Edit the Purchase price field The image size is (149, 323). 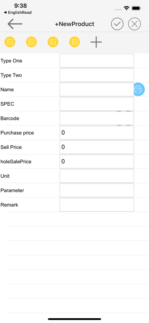(97, 133)
